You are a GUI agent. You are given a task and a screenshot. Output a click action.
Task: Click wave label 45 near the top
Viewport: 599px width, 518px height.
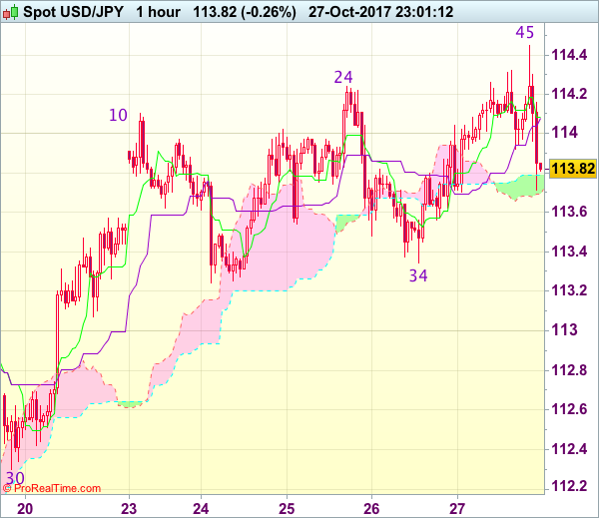point(524,33)
